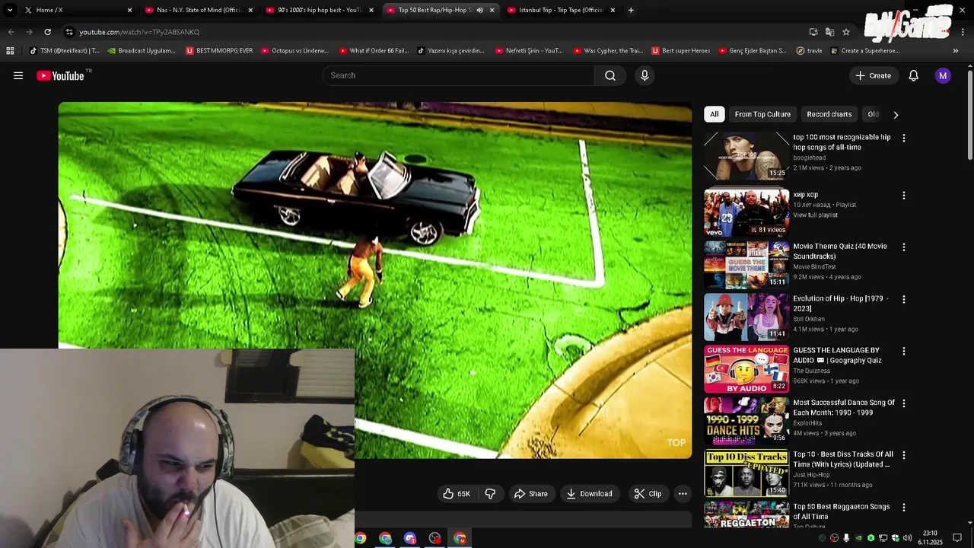Open a new browser tab with plus
Image resolution: width=974 pixels, height=548 pixels.
[631, 10]
